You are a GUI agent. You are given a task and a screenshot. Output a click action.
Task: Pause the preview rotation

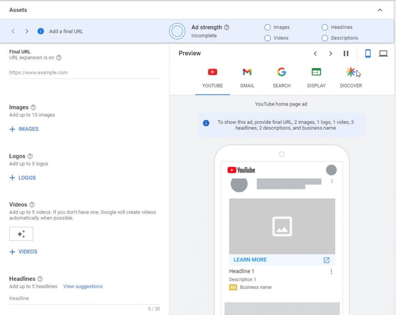pos(346,53)
